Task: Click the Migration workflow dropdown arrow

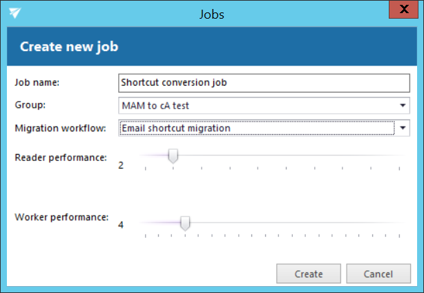Action: click(x=403, y=128)
